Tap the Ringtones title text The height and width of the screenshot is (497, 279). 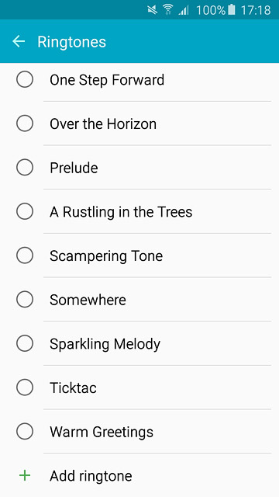72,42
